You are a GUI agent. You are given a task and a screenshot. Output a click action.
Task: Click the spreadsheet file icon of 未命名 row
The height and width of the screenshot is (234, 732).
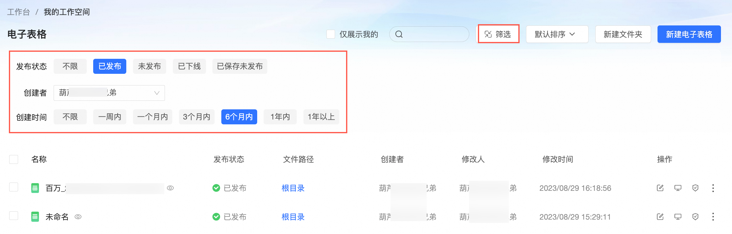click(35, 217)
